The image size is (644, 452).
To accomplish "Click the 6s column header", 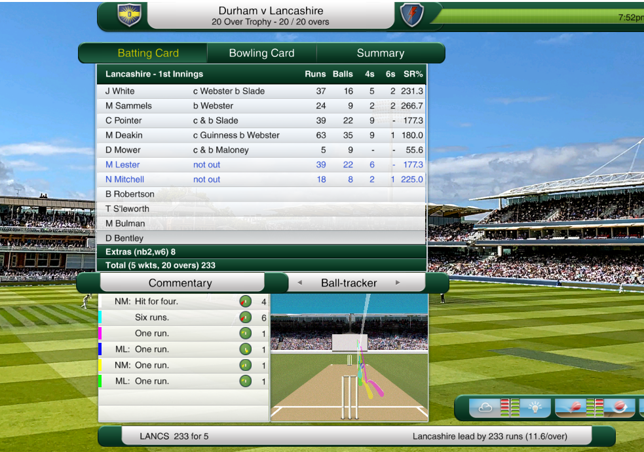I will pyautogui.click(x=390, y=74).
